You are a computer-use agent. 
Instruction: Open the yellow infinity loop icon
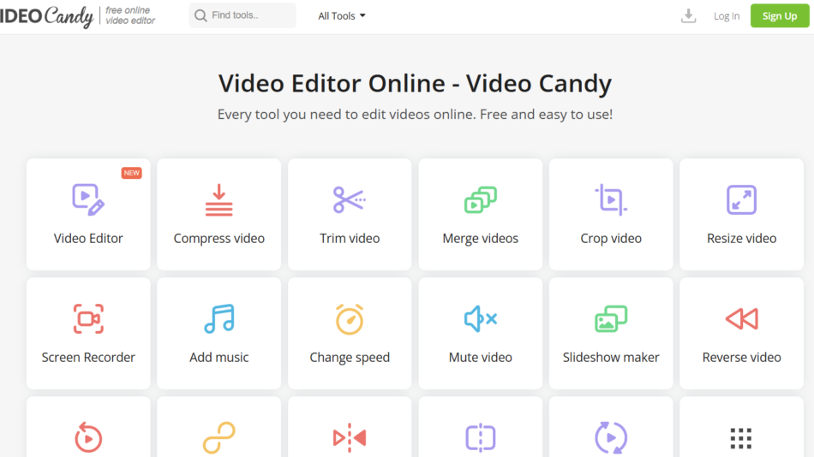[x=219, y=437]
